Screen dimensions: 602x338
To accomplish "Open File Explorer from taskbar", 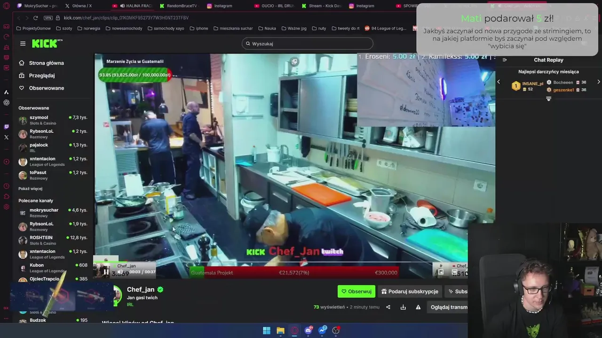I will click(280, 330).
